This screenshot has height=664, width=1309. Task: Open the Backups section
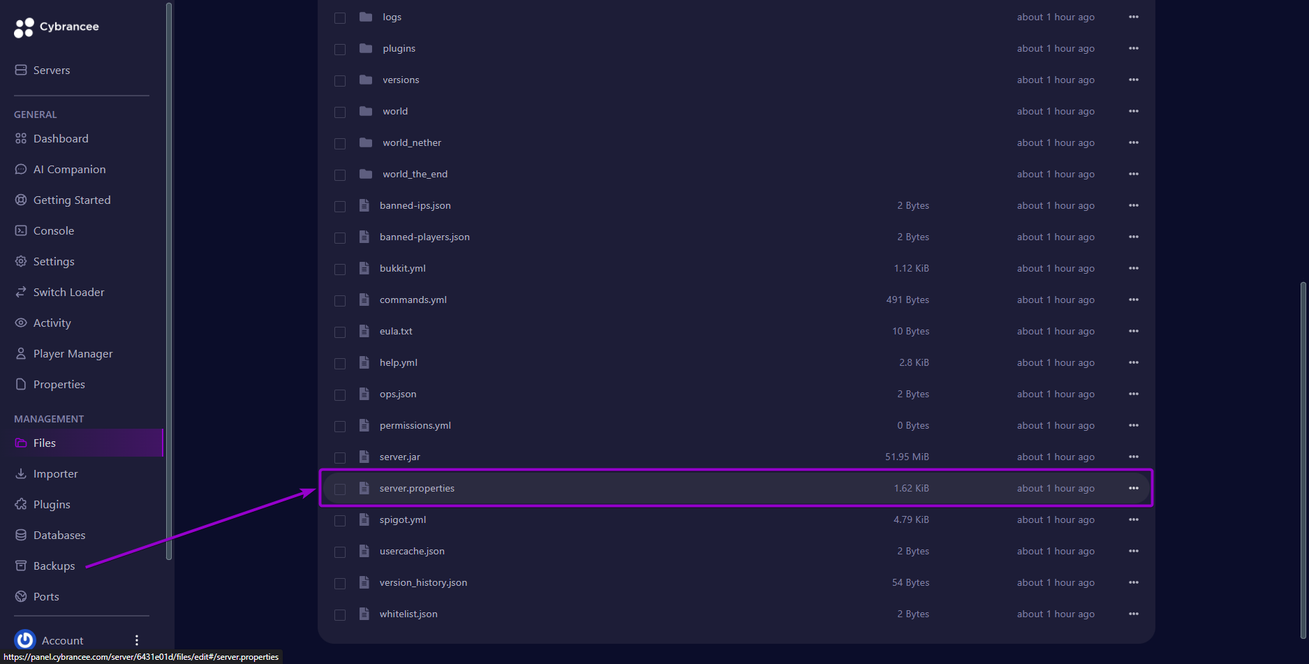[x=54, y=566]
